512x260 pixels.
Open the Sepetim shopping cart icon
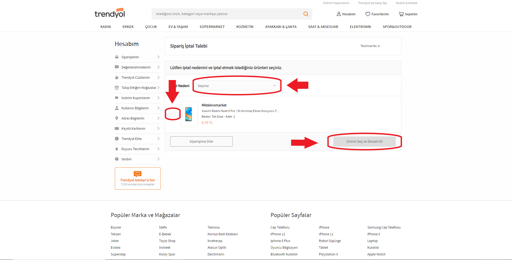[x=401, y=14]
